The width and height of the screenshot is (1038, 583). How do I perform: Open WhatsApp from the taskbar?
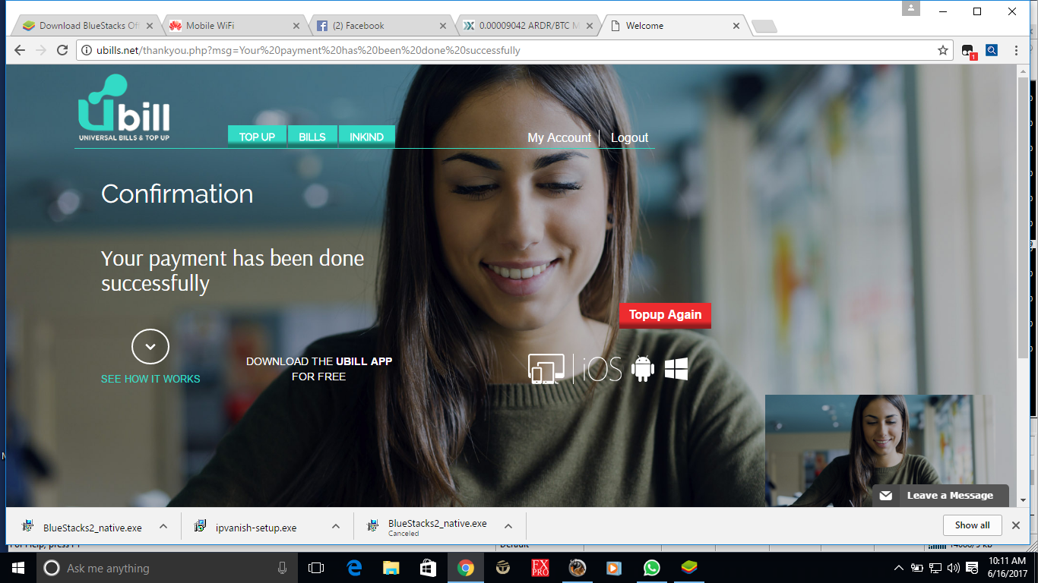click(x=651, y=568)
